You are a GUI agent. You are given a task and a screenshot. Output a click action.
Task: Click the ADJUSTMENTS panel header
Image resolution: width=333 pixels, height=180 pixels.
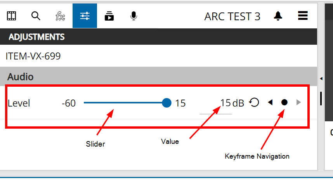[x=36, y=37]
